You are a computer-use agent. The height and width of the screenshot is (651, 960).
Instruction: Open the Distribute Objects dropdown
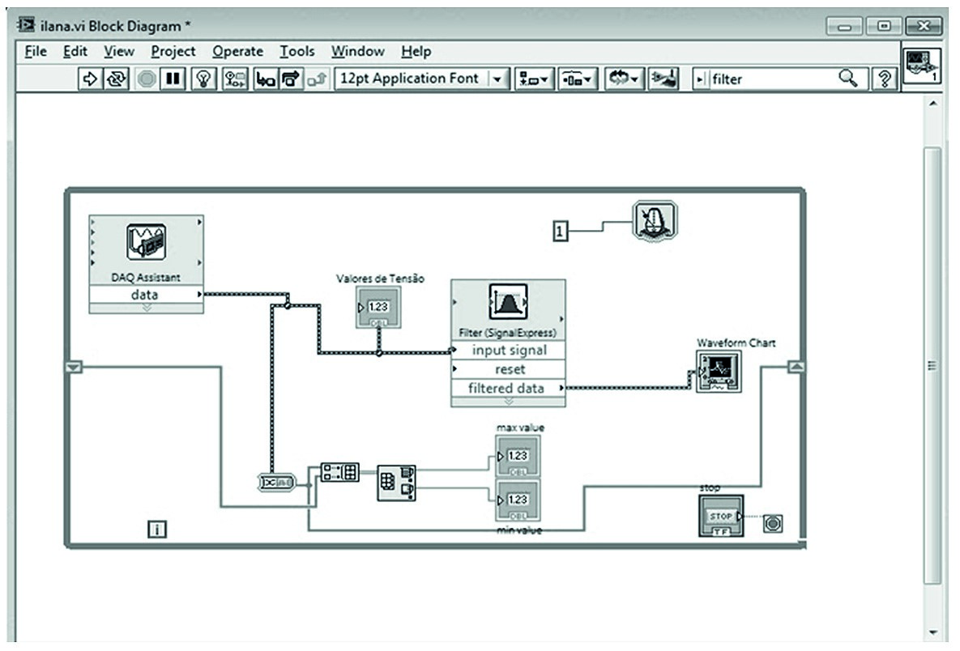pos(577,79)
